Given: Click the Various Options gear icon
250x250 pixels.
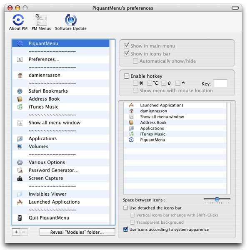Looking at the screenshot, I should click(x=20, y=162).
